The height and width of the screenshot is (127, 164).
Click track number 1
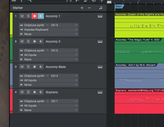pyautogui.click(x=16, y=16)
